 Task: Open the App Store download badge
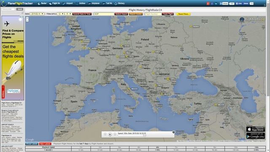[x=256, y=129]
